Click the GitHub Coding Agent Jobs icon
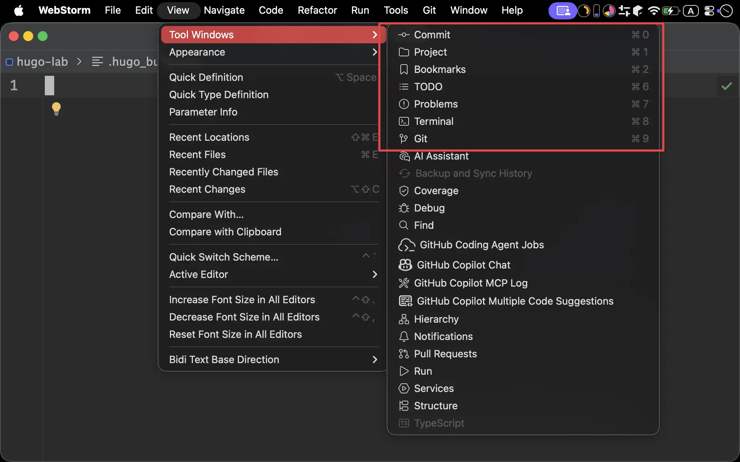The image size is (740, 462). pos(406,245)
